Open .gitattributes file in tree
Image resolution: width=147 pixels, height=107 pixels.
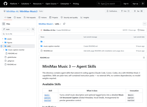coord(12,57)
